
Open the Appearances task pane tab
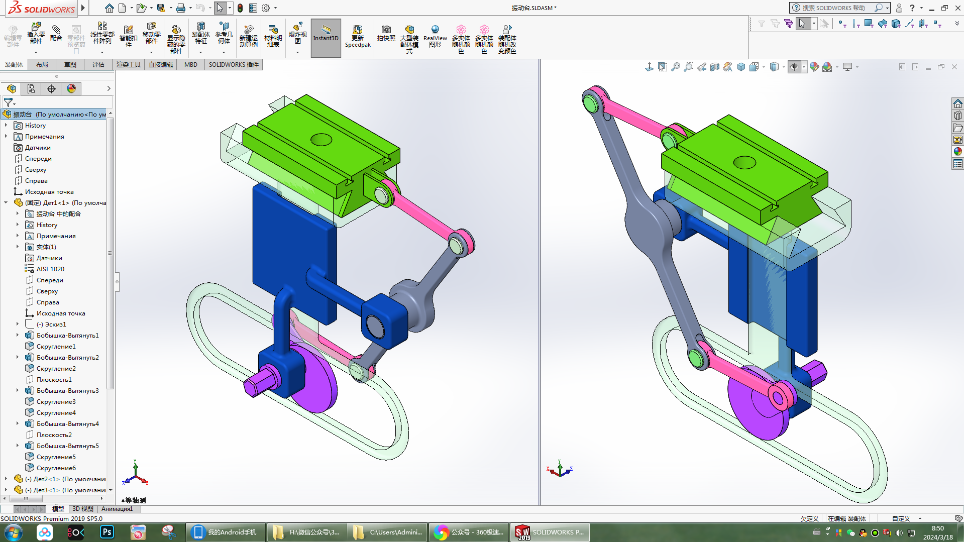[958, 152]
